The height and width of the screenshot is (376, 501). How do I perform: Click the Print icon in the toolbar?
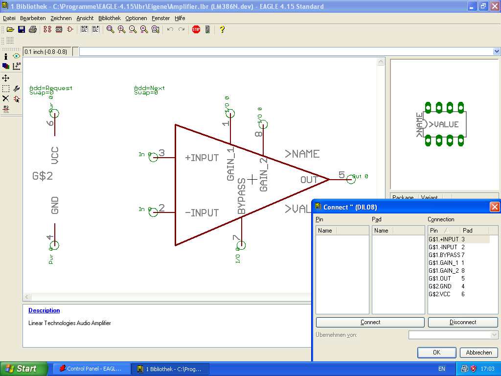tap(33, 29)
